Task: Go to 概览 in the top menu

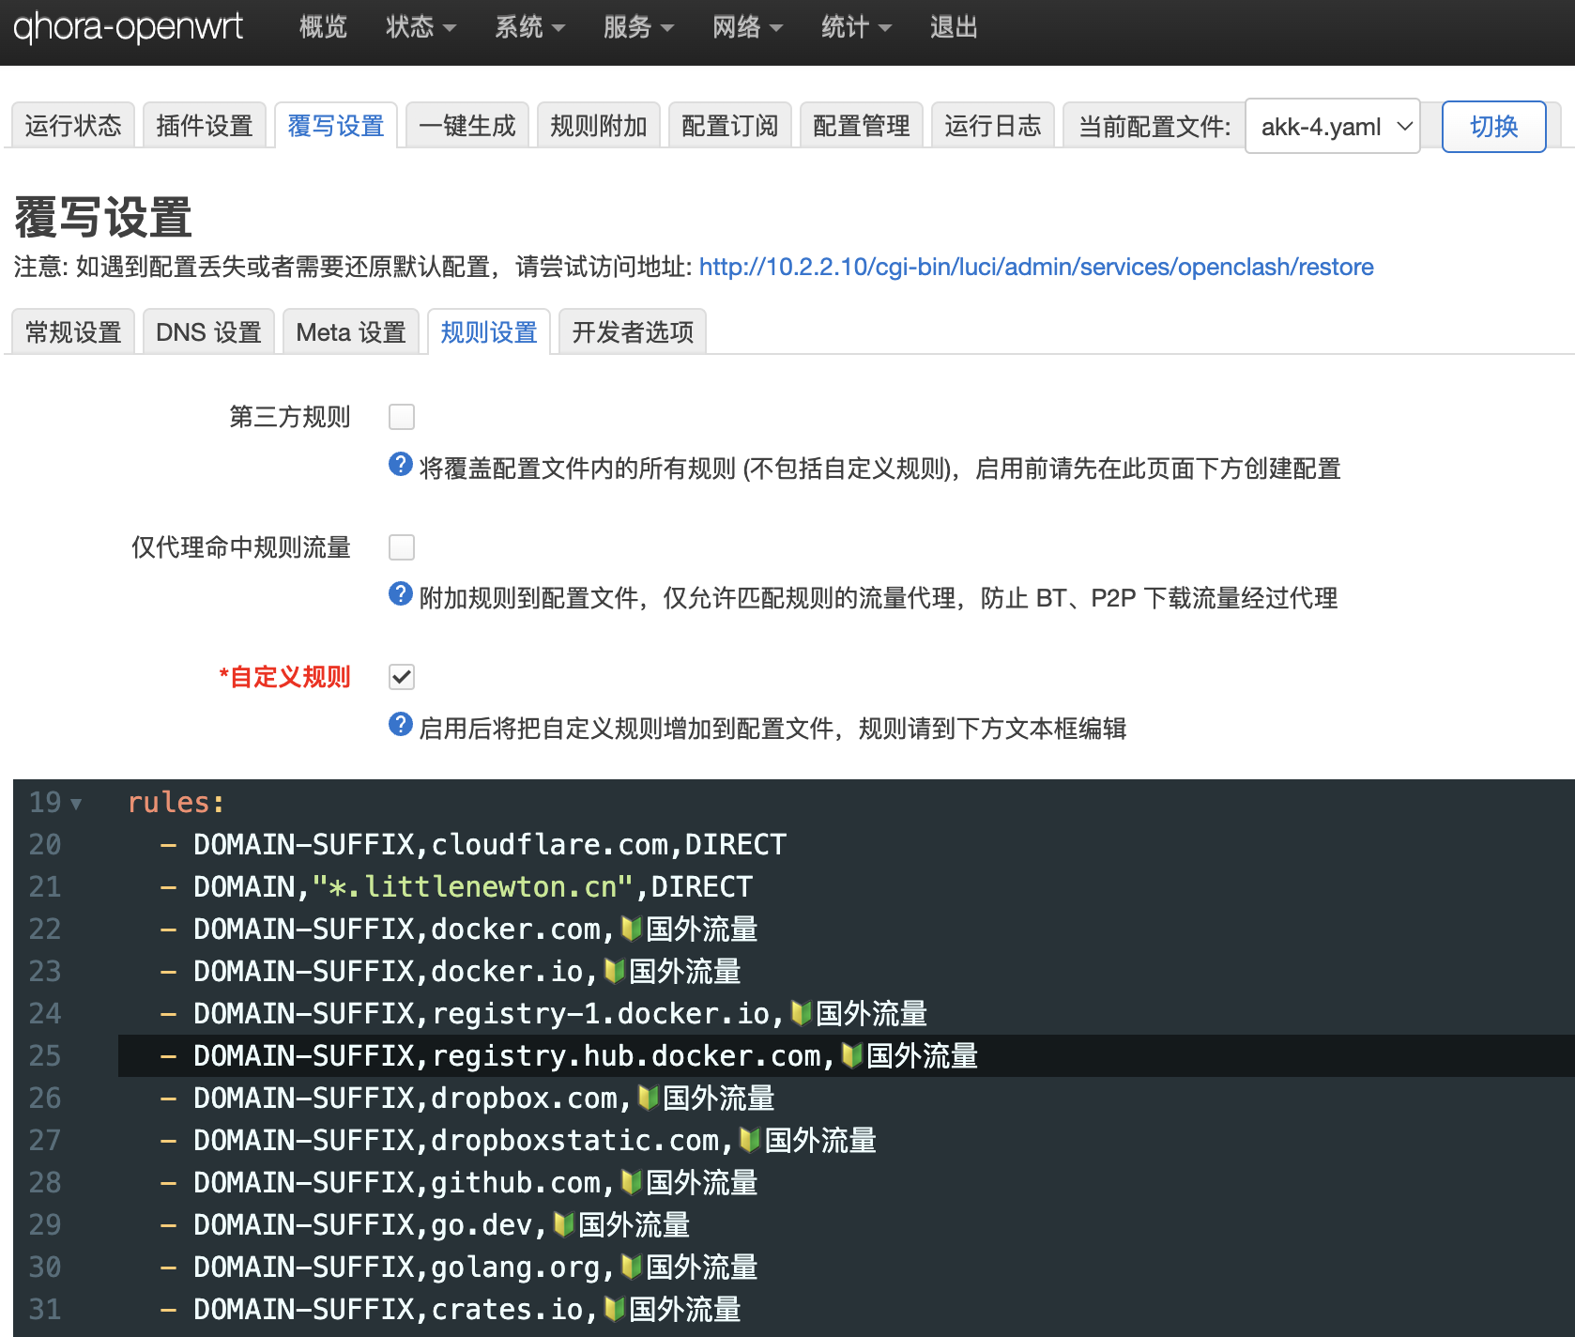Action: (323, 27)
